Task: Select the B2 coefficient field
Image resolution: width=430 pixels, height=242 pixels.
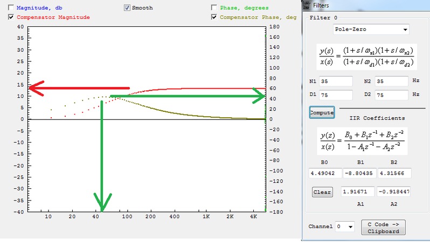Action: point(395,173)
